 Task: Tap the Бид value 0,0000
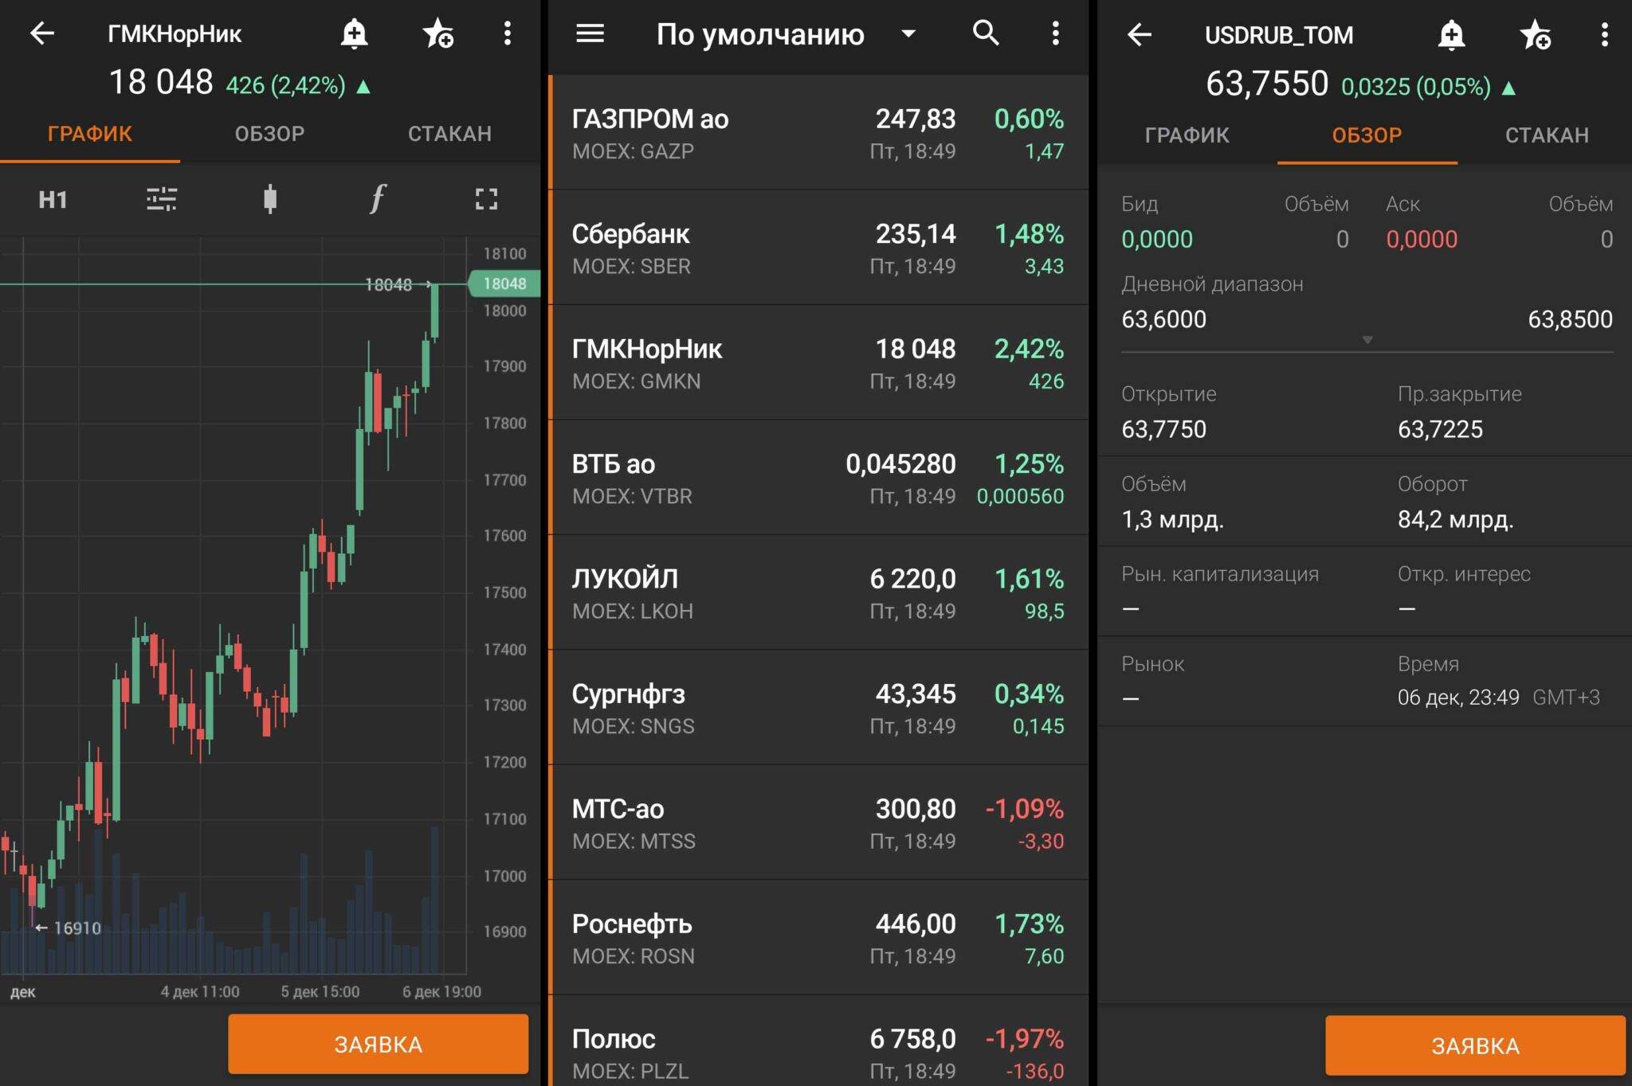[1157, 239]
